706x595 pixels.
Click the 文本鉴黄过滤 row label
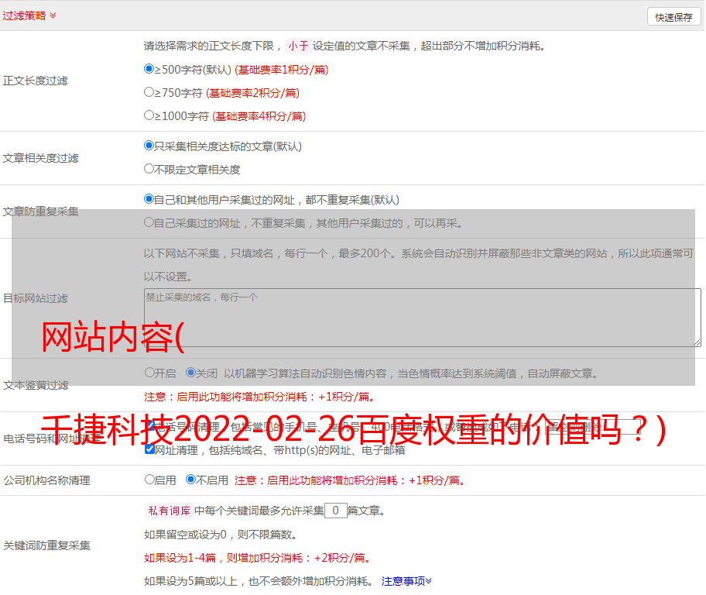click(36, 385)
